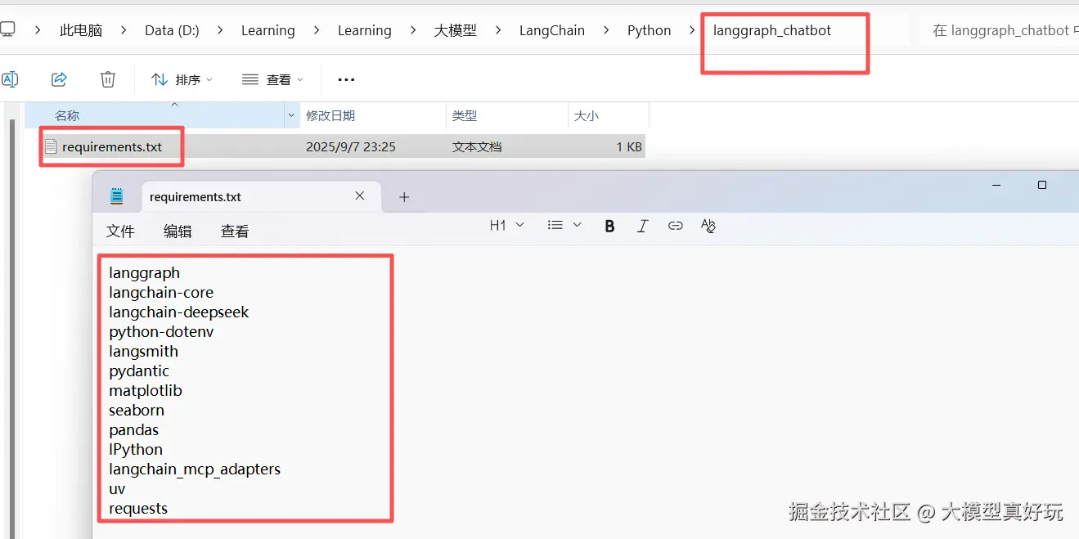Sort by 类型 column header
The image size is (1079, 539).
[x=507, y=116]
